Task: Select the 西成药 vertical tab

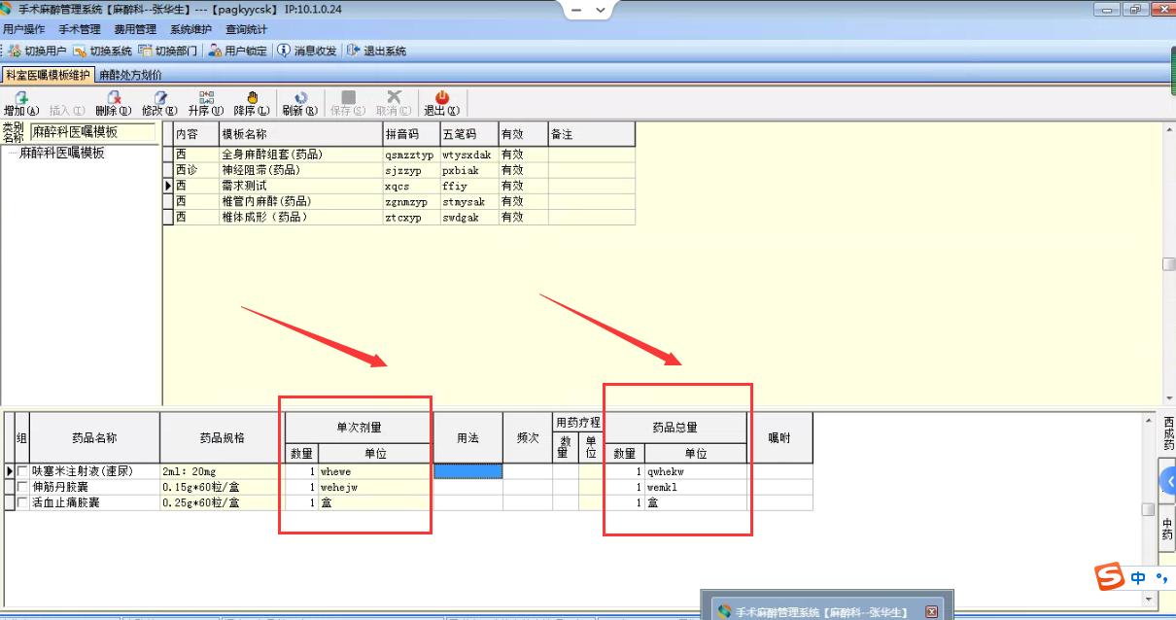Action: [x=1168, y=434]
